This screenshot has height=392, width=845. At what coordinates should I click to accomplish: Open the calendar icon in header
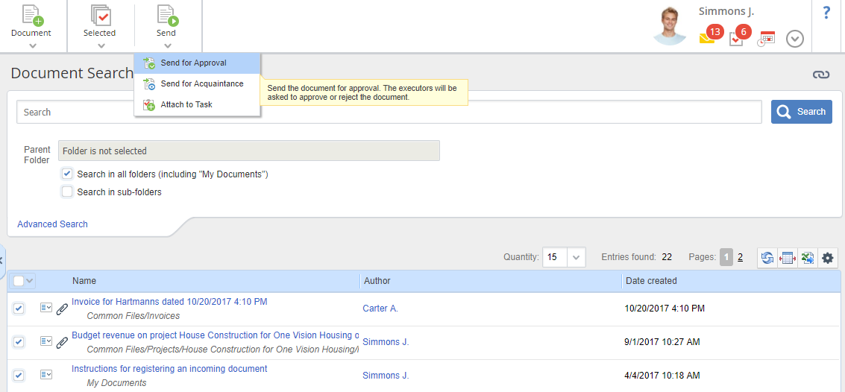click(766, 39)
